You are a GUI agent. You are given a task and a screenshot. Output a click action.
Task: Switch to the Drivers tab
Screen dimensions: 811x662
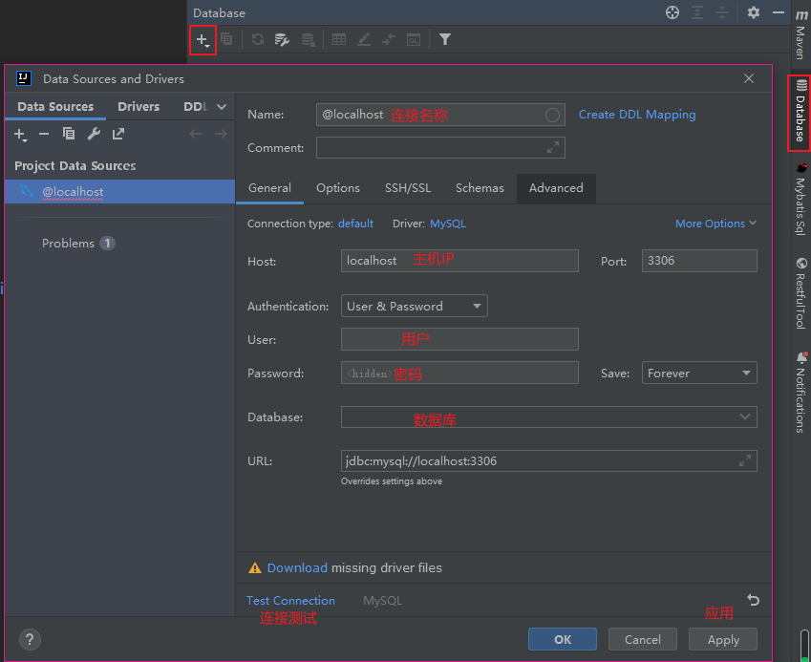tap(139, 107)
